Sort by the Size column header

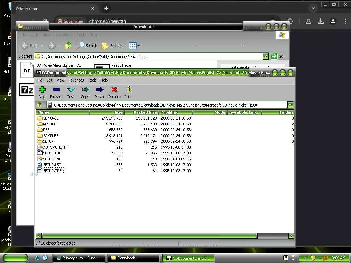tap(107, 112)
